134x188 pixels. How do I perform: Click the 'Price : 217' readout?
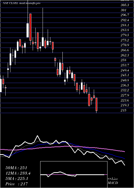17,184
